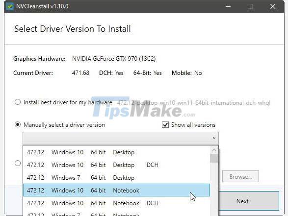
Task: Uncheck the 'Show all versions' checkbox
Action: click(165, 125)
